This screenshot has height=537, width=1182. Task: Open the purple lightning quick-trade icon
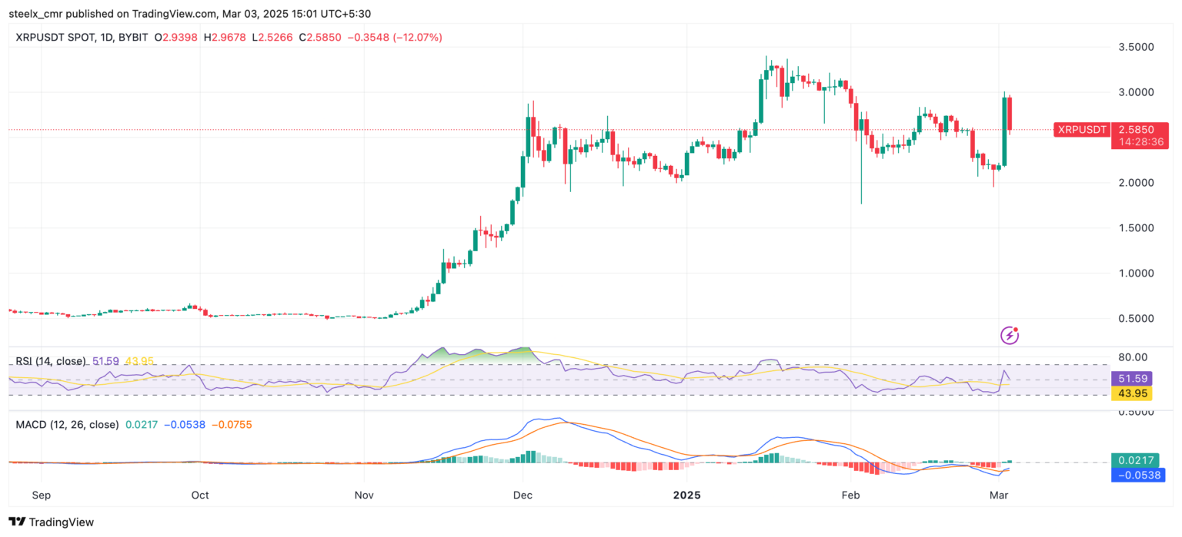coord(1009,335)
